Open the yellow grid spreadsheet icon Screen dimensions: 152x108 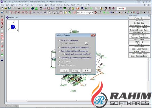73,8
